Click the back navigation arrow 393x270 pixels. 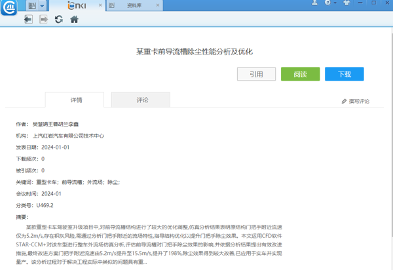coord(28,20)
